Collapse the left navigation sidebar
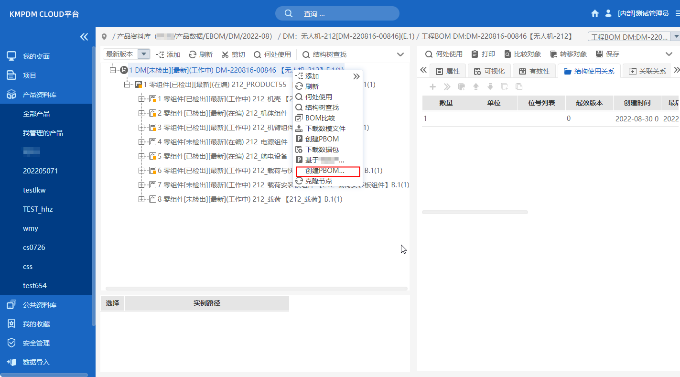 pos(84,37)
